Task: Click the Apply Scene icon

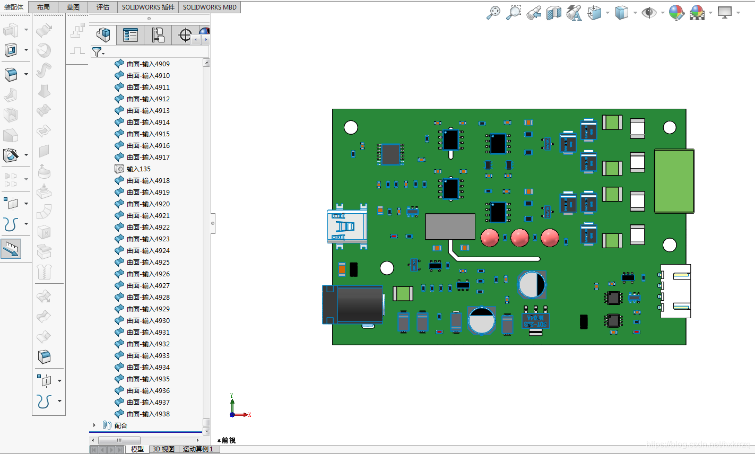Action: 697,13
